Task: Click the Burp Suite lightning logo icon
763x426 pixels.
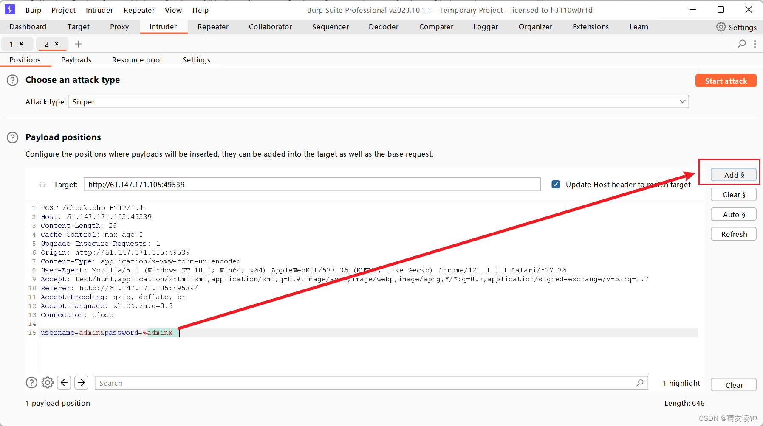Action: point(9,9)
